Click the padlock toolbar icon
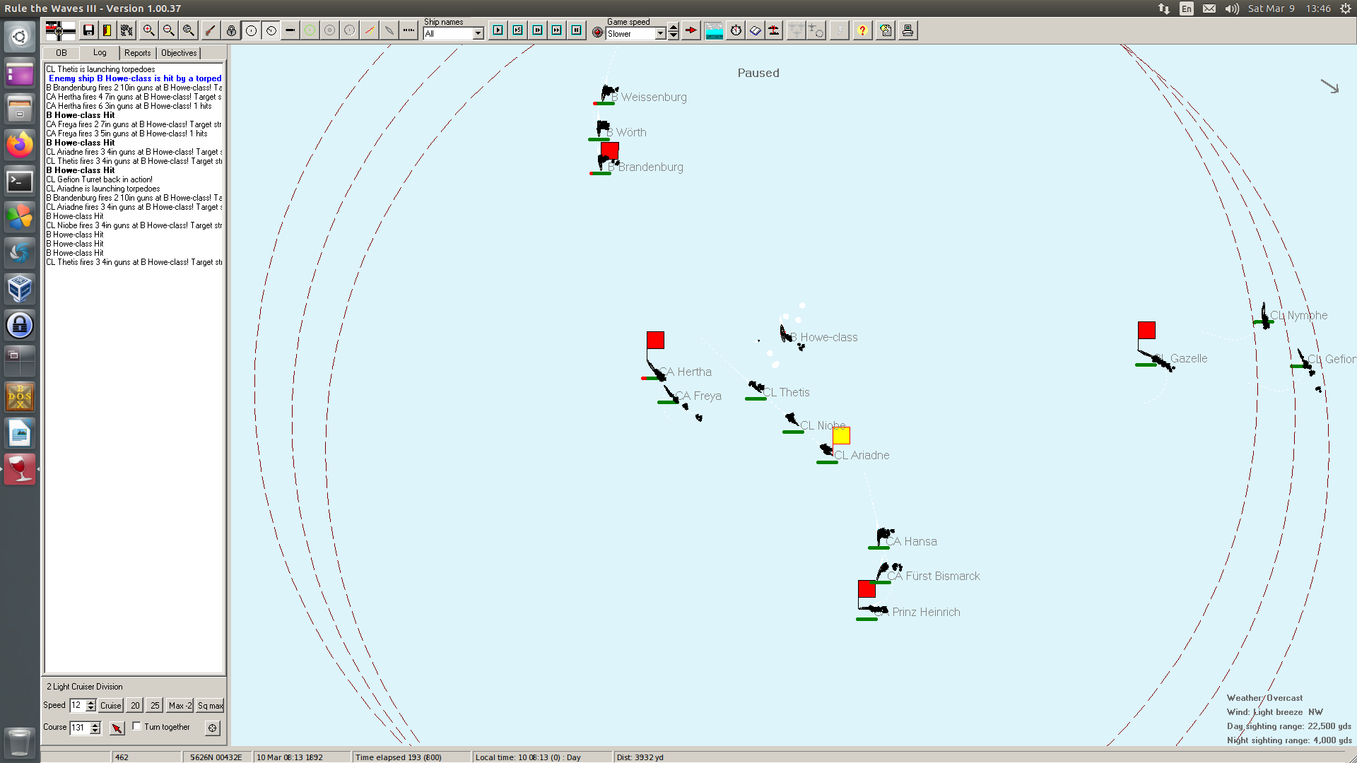 (231, 30)
